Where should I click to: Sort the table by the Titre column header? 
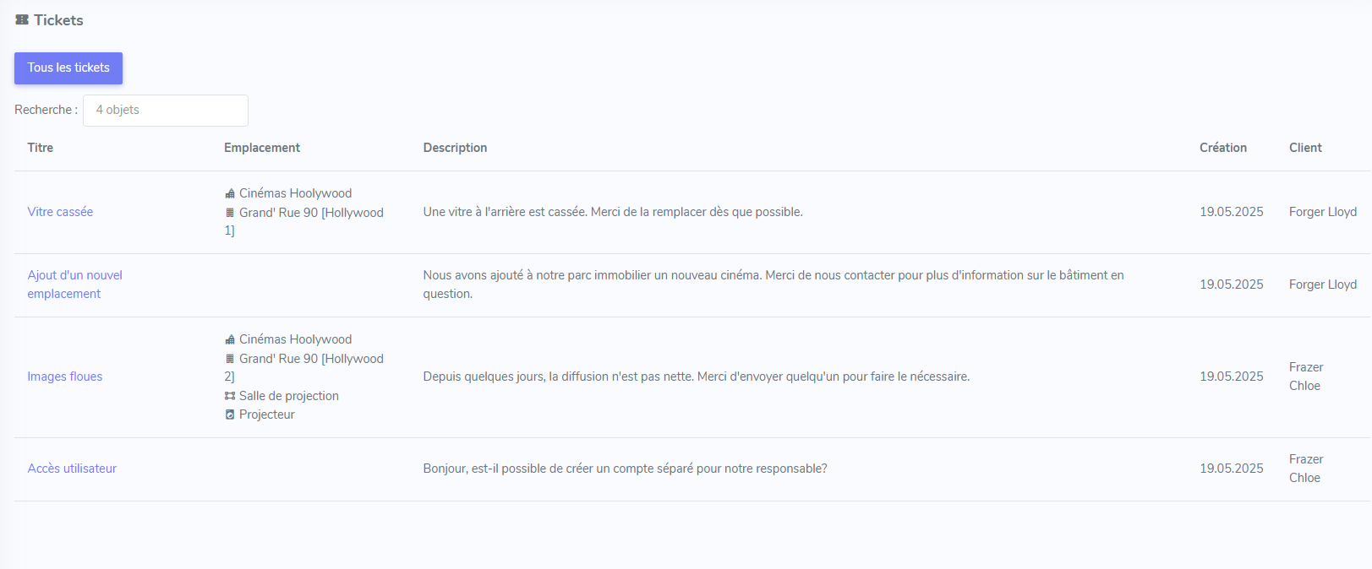point(41,148)
